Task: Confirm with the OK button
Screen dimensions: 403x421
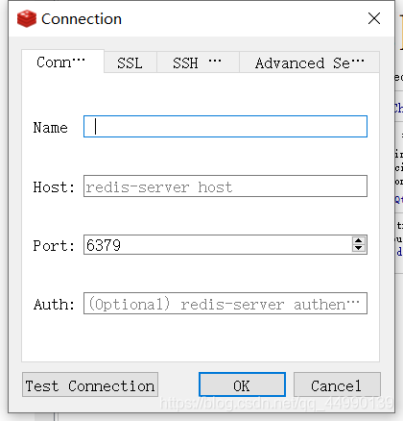Action: [242, 384]
